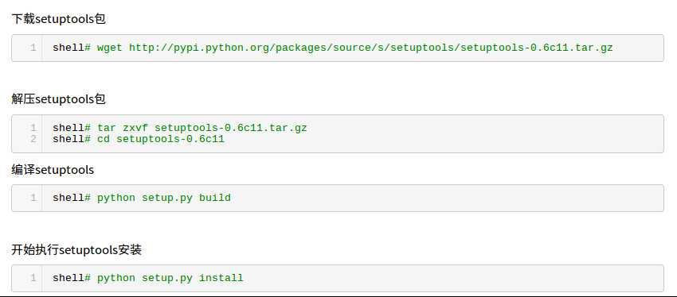Click the 解压setuptools包 heading
This screenshot has height=297, width=677.
[x=58, y=99]
